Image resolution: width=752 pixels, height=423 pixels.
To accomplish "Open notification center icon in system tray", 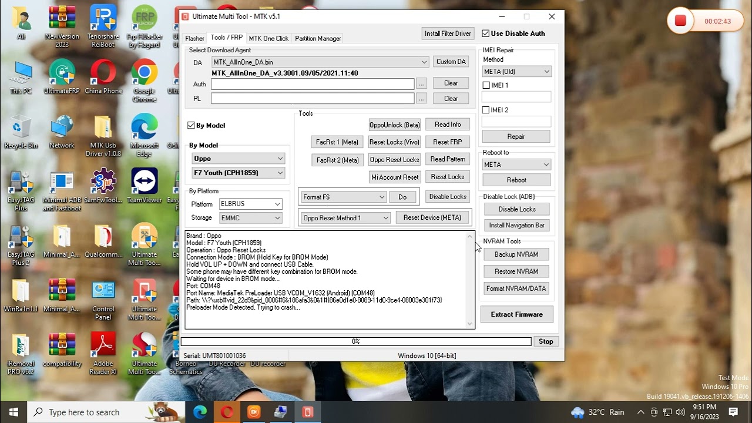I will pyautogui.click(x=733, y=412).
